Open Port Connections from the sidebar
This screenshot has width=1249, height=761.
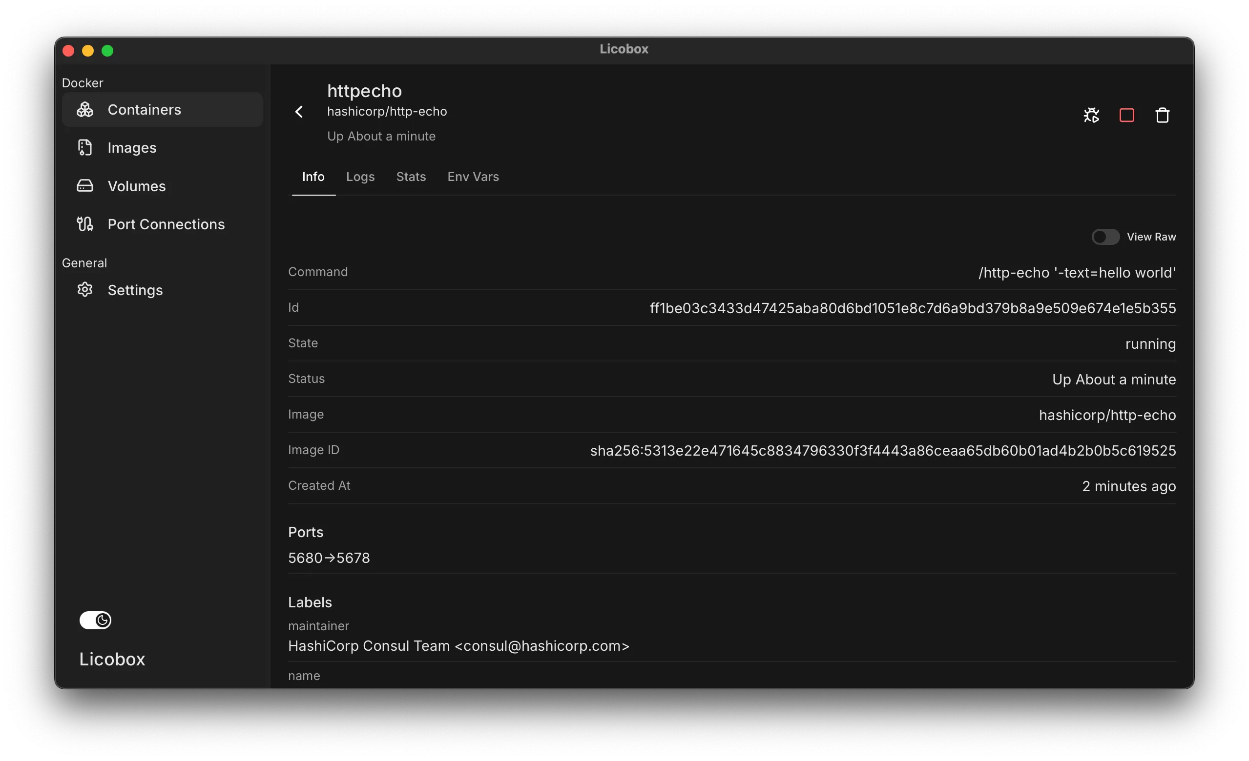click(x=166, y=224)
